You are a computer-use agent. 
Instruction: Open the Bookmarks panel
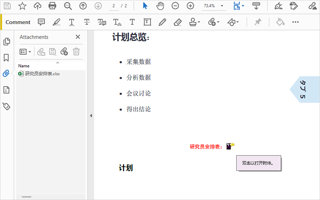point(6,58)
